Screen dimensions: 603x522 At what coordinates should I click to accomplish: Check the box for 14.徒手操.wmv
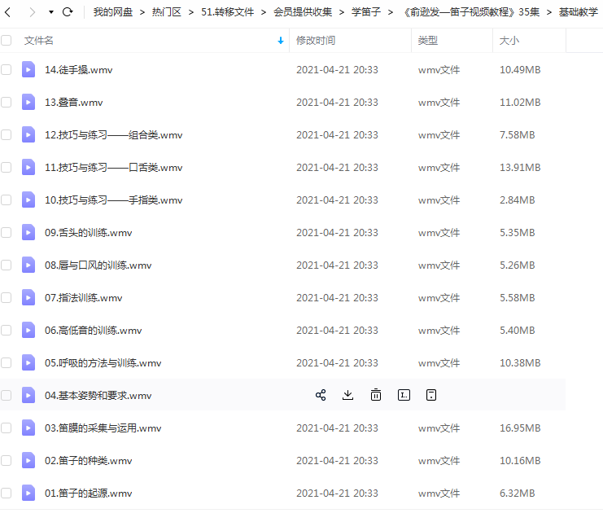7,70
